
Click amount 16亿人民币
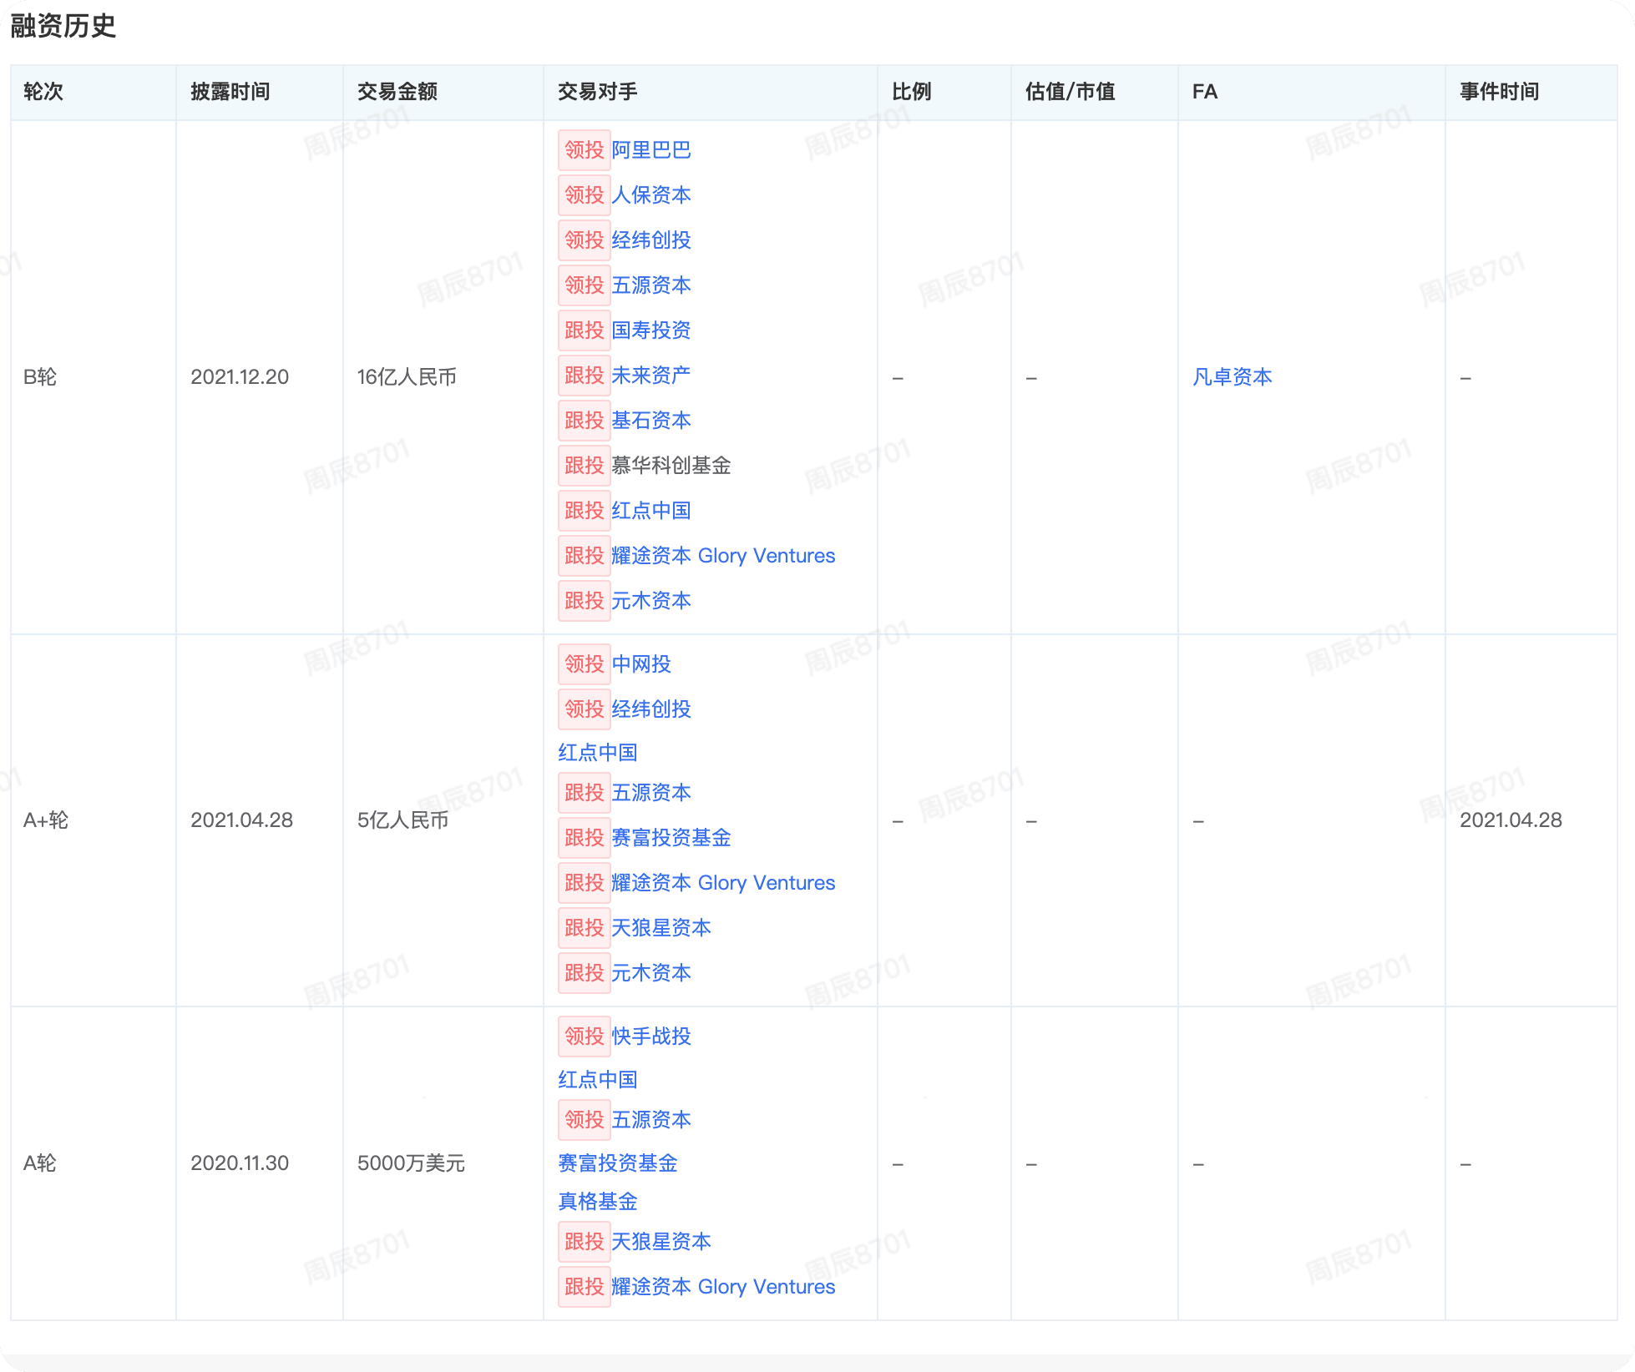[407, 377]
